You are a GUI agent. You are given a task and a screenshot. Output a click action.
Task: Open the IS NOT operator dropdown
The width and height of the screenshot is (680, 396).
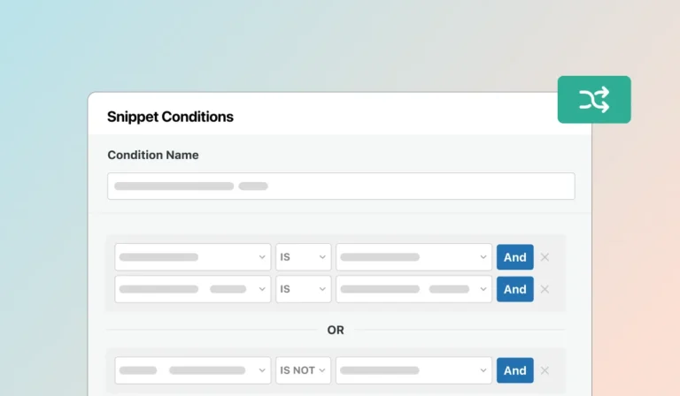point(303,370)
